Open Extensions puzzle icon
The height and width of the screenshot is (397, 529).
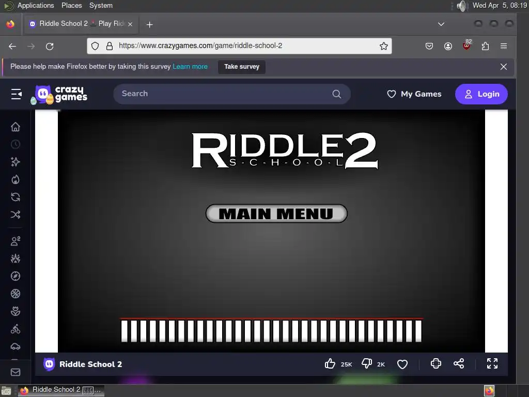click(485, 46)
